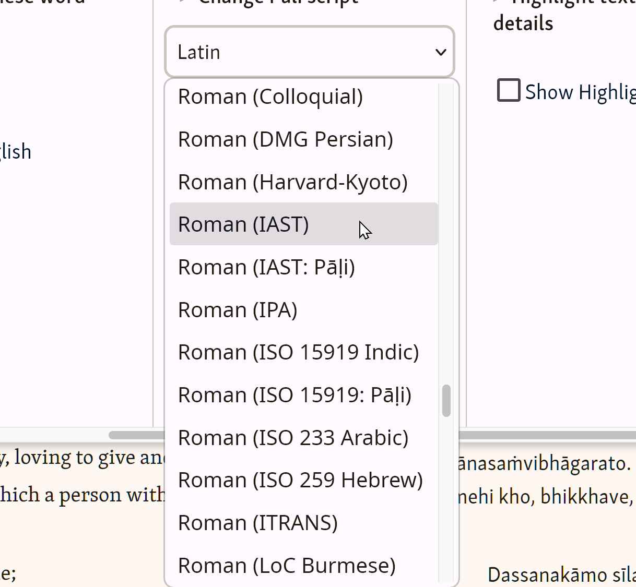Image resolution: width=636 pixels, height=587 pixels.
Task: Select Roman (ISO 15919 Indic)
Action: [x=298, y=353]
